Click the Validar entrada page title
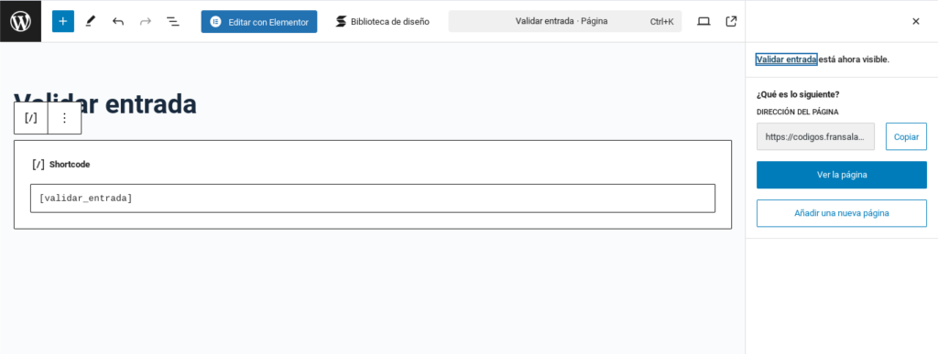 pyautogui.click(x=105, y=104)
